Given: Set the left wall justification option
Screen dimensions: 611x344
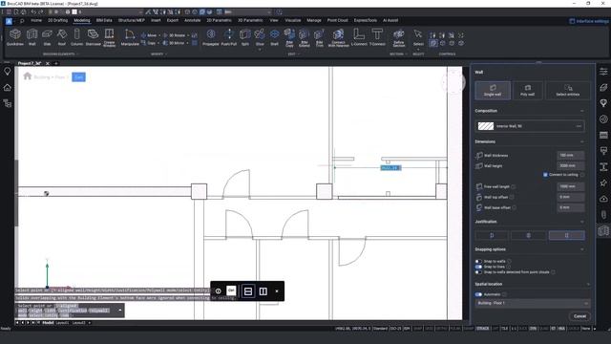Looking at the screenshot, I should 492,236.
